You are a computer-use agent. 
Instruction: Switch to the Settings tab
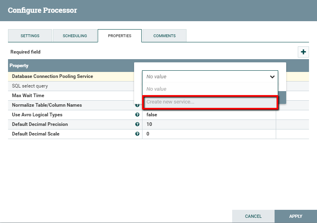(x=30, y=36)
